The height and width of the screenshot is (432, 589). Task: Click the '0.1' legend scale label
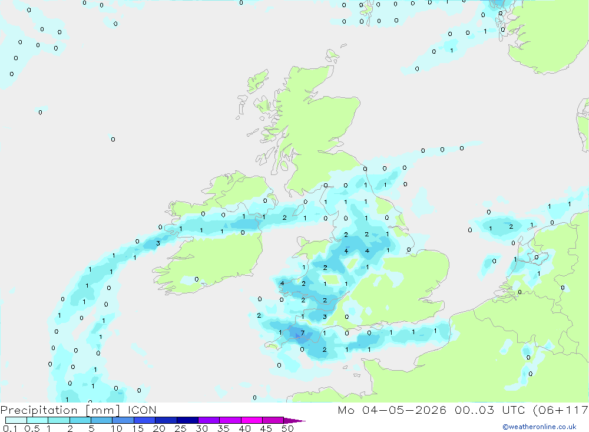pyautogui.click(x=10, y=428)
